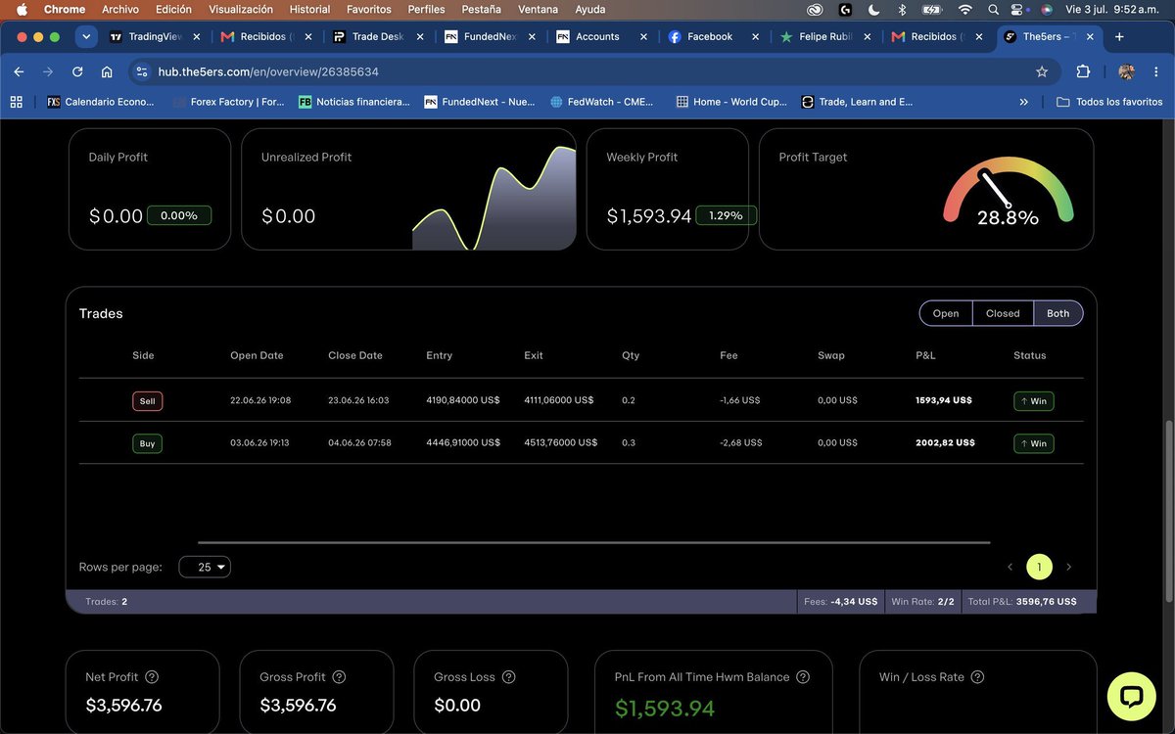
Task: Open the Chrome profile avatar
Action: tap(1126, 71)
